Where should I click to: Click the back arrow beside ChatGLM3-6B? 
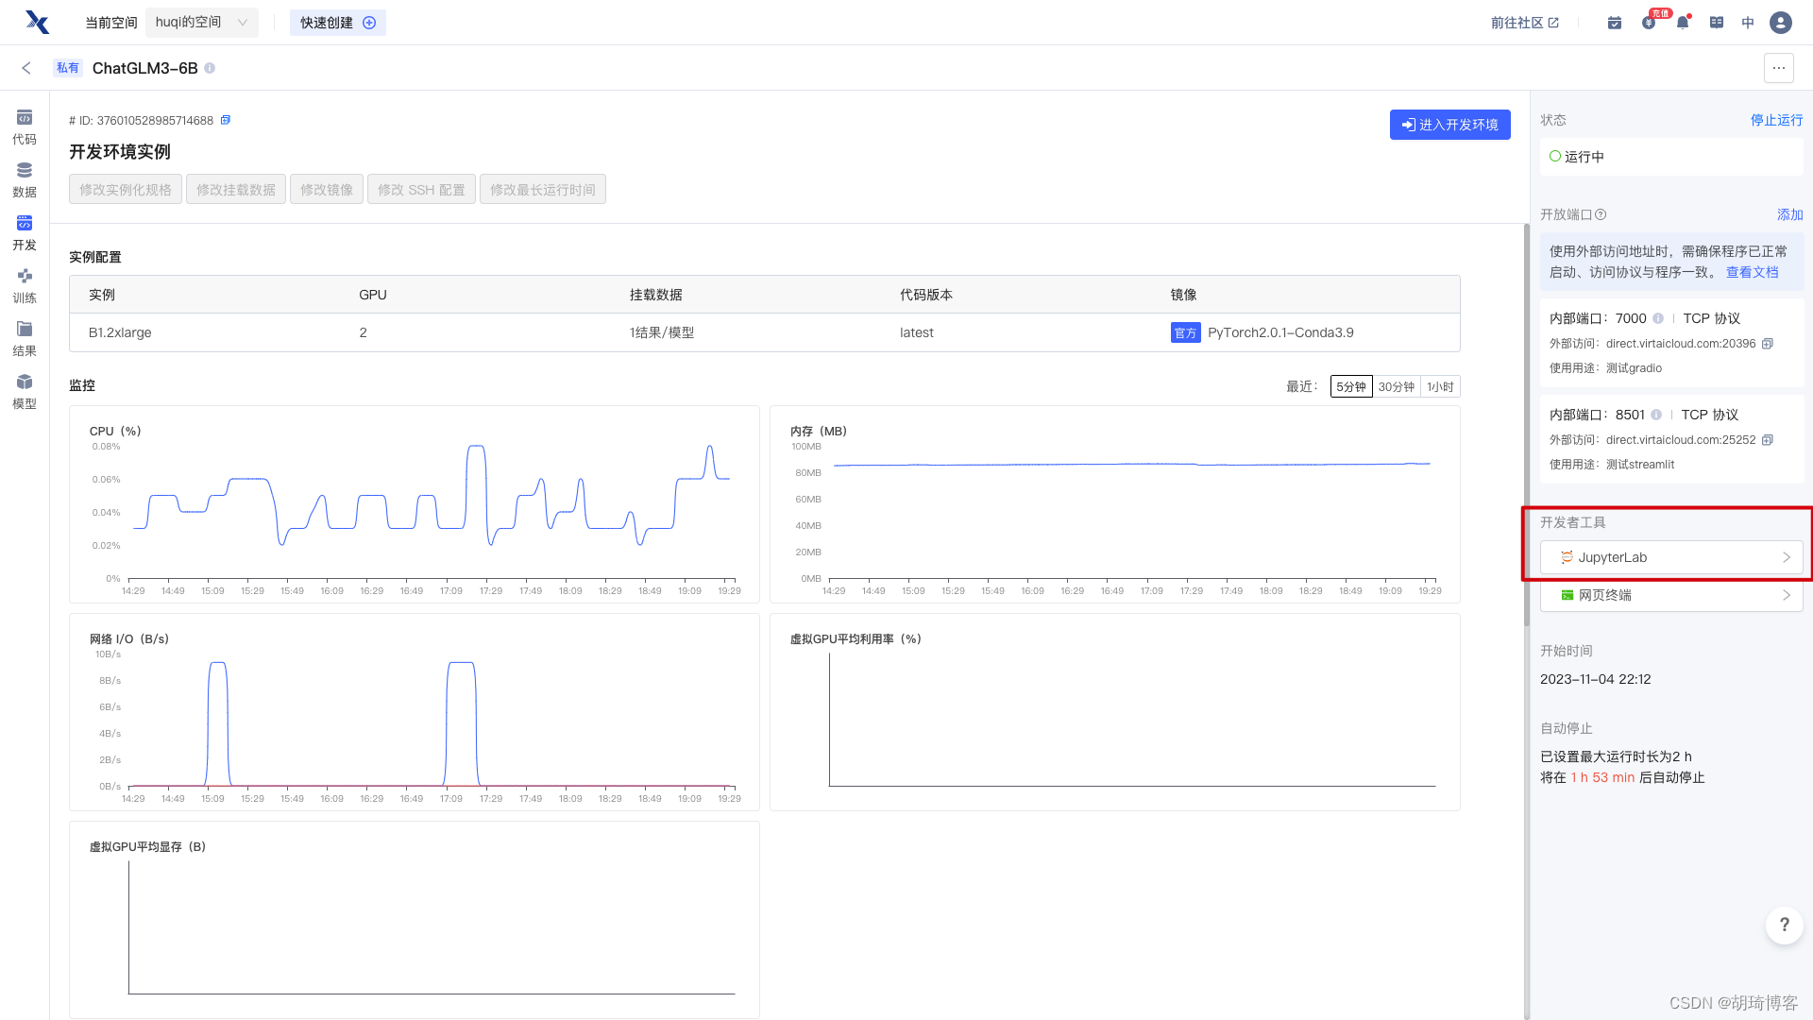coord(26,68)
